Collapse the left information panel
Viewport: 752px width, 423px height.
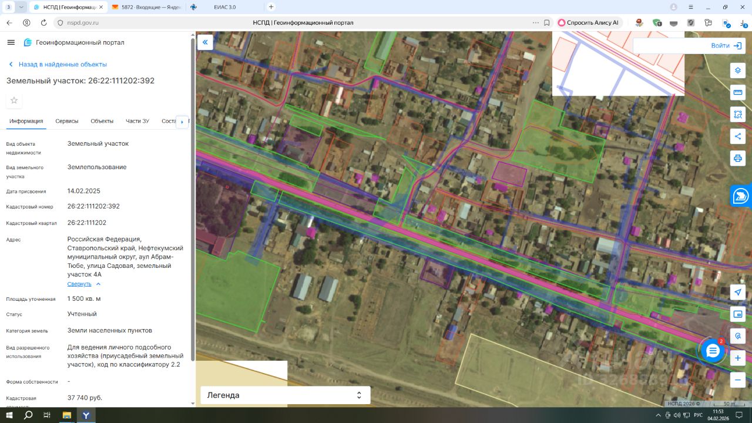205,42
